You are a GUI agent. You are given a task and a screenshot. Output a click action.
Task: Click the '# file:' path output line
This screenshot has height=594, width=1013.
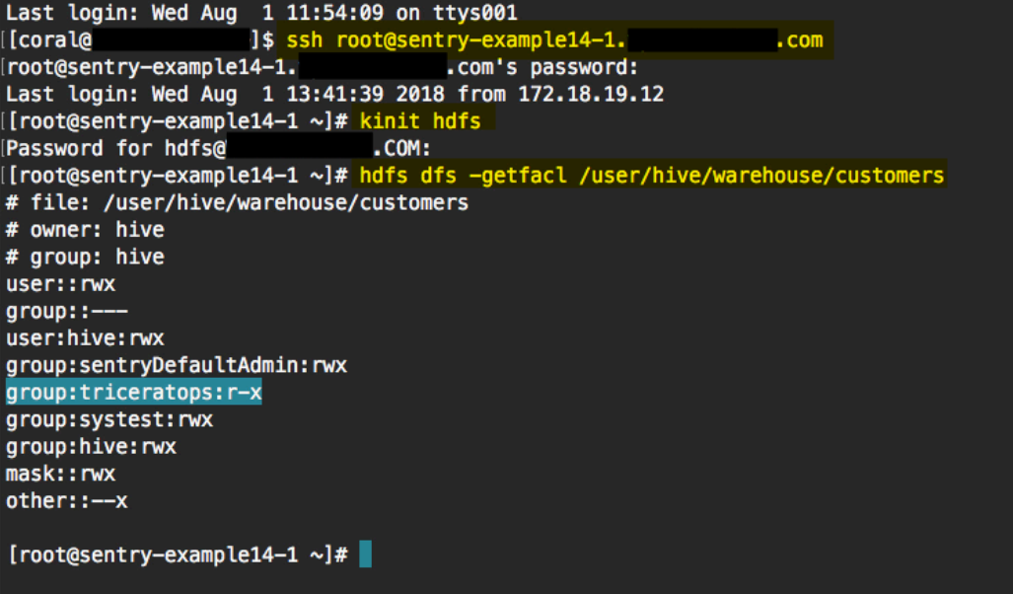237,203
